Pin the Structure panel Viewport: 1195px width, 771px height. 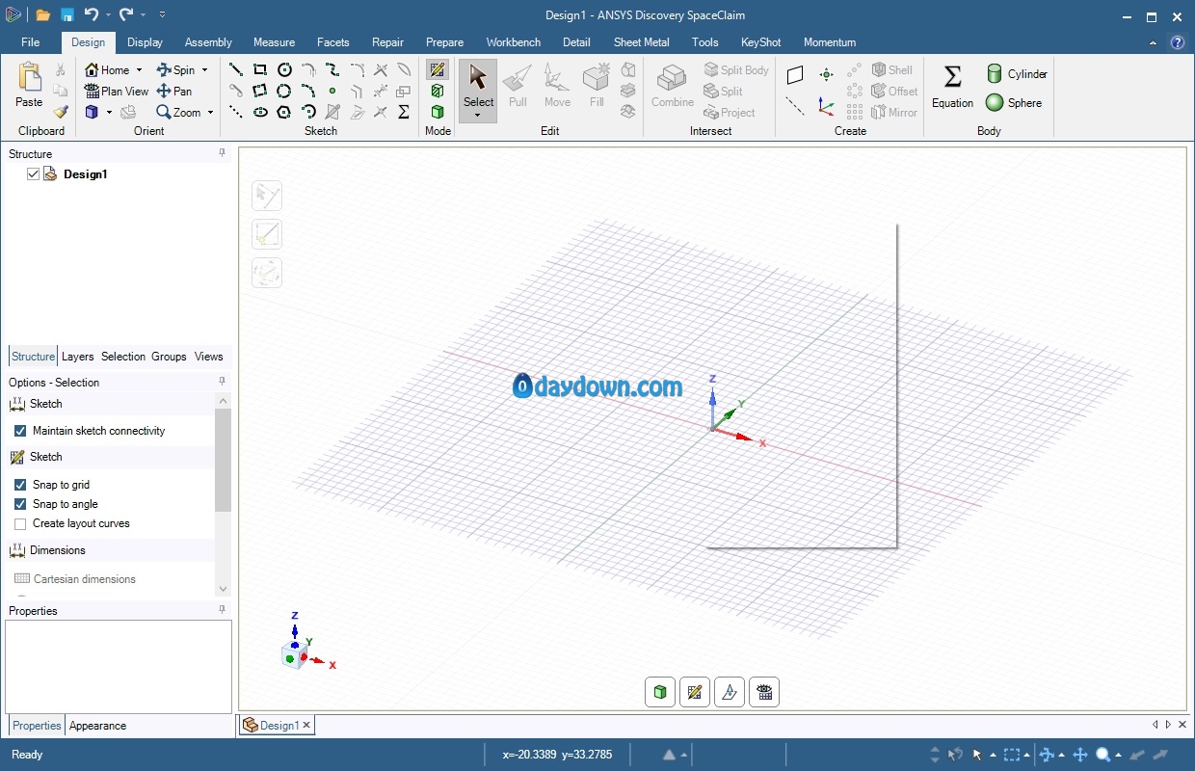tap(223, 153)
